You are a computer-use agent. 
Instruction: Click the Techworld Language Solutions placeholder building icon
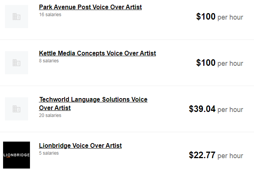pyautogui.click(x=17, y=109)
